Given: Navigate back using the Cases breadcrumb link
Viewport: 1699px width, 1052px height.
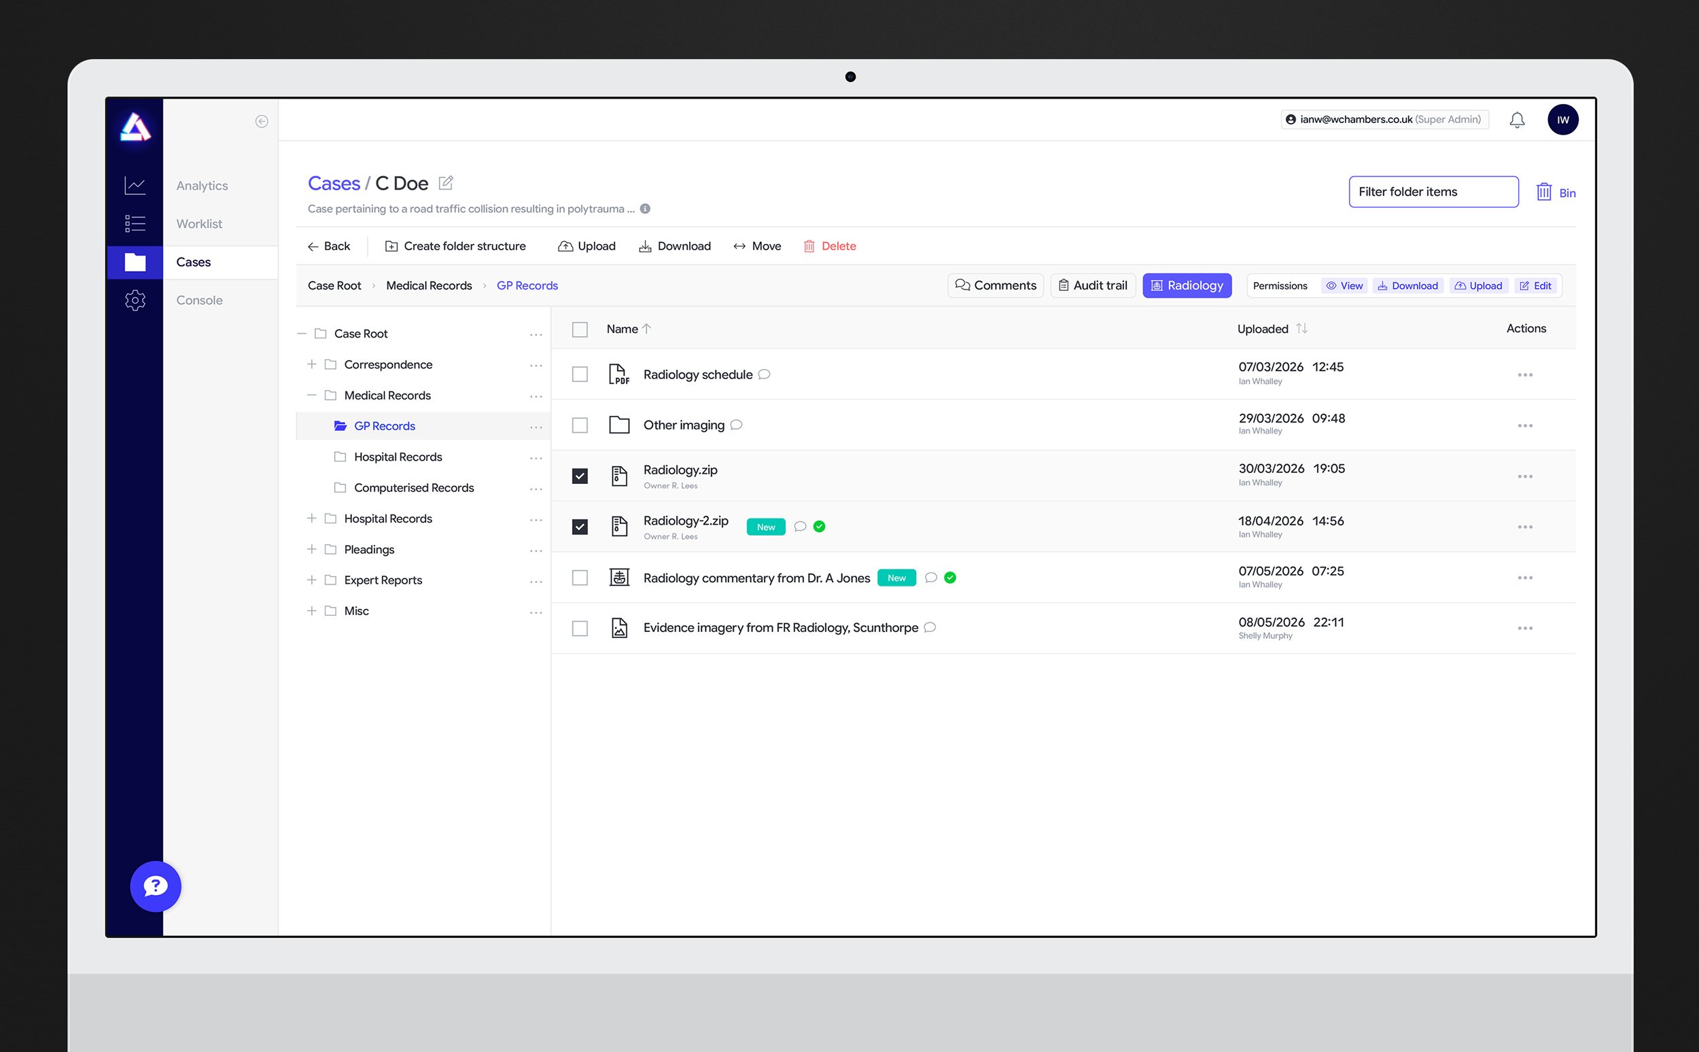Looking at the screenshot, I should 334,182.
